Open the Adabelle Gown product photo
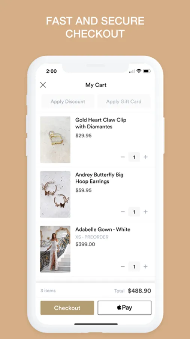Image resolution: width=190 pixels, height=339 pixels. [55, 249]
